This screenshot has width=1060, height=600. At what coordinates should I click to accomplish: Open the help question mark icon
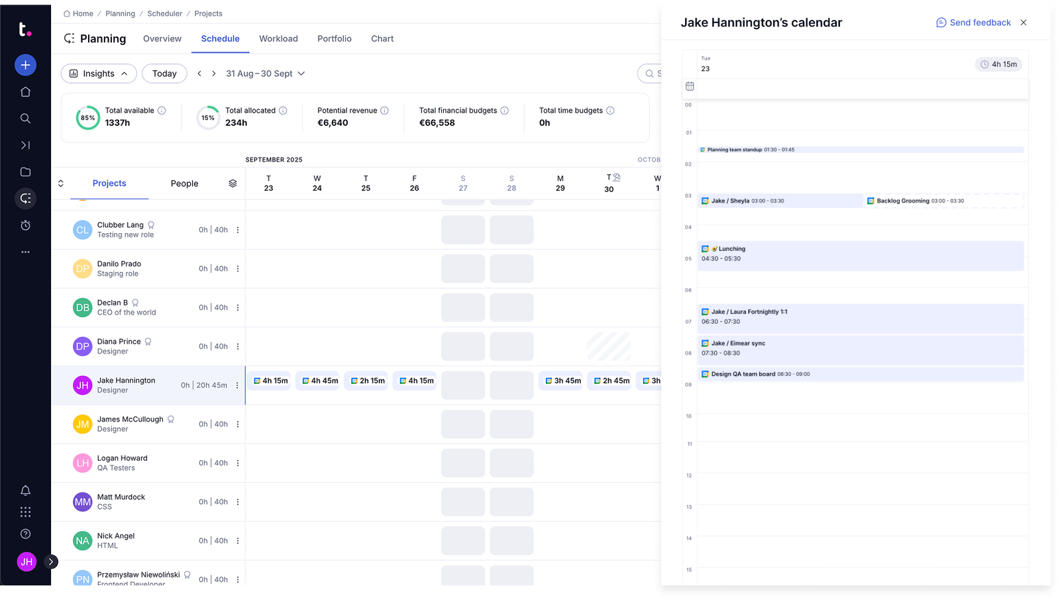coord(25,534)
